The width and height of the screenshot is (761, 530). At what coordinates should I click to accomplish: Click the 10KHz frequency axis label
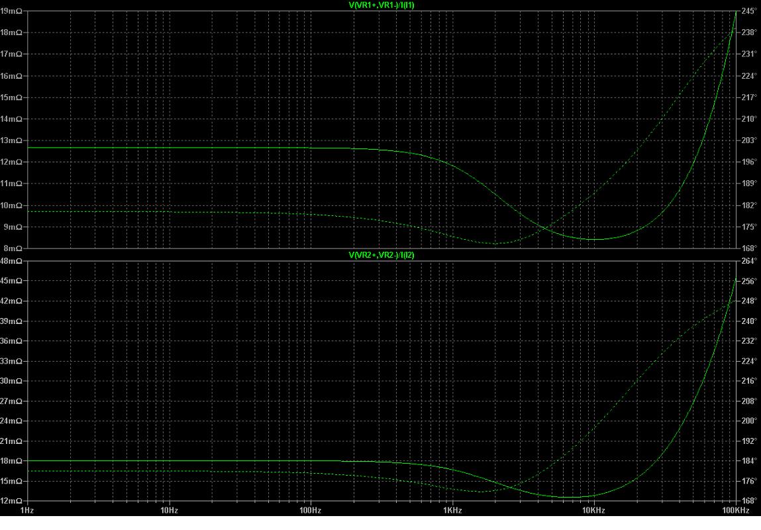[x=593, y=510]
